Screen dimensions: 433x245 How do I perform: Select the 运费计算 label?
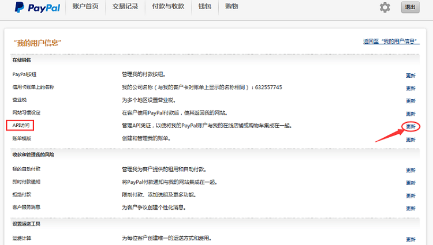point(22,238)
